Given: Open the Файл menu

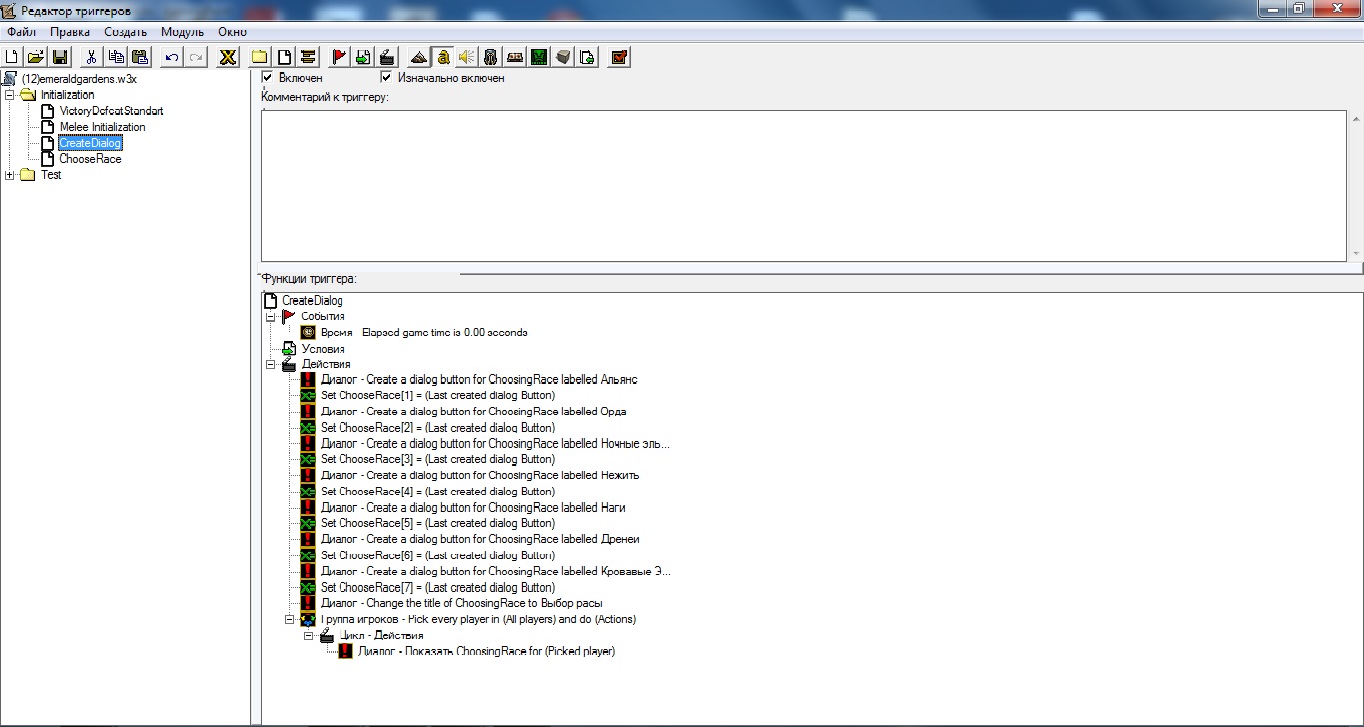Looking at the screenshot, I should tap(21, 32).
